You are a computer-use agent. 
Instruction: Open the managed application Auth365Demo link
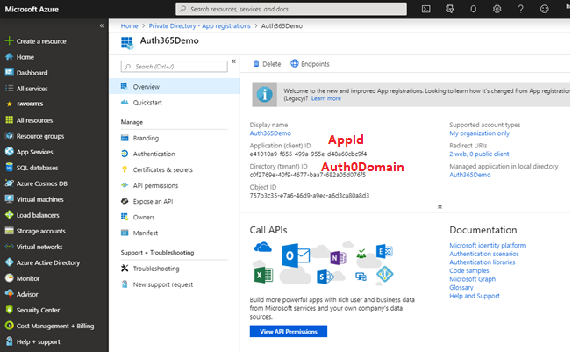point(470,175)
